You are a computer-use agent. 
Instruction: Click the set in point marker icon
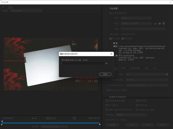tap(32, 118)
